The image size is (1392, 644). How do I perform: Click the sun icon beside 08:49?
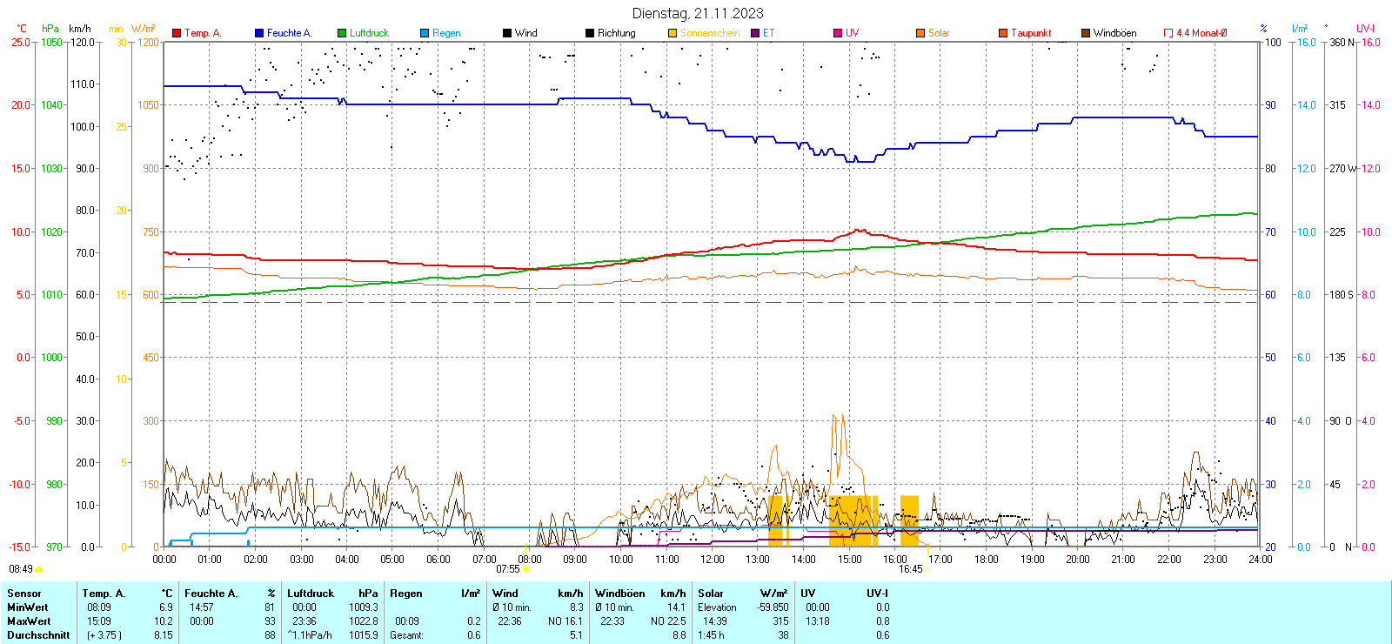38,569
